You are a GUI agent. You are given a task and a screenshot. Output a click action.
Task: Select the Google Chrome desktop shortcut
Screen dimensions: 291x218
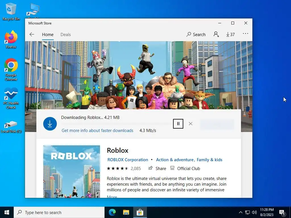click(11, 70)
